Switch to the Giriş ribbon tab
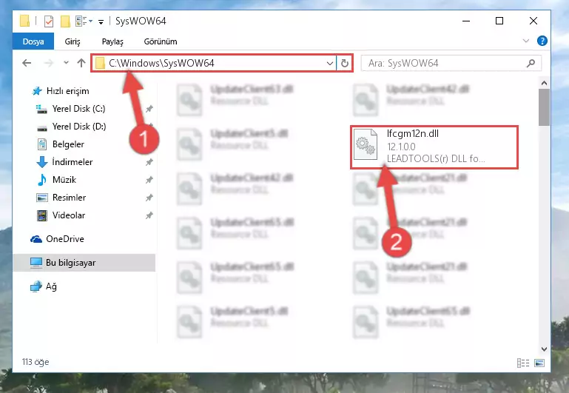This screenshot has width=569, height=393. [73, 41]
